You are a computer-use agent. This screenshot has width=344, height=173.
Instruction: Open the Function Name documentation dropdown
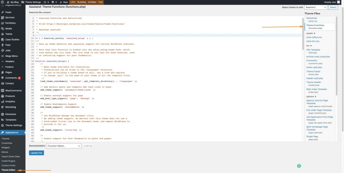(x=64, y=146)
